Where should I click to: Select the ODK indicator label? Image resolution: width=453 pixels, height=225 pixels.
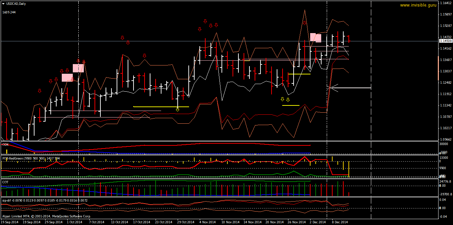coord(5,145)
